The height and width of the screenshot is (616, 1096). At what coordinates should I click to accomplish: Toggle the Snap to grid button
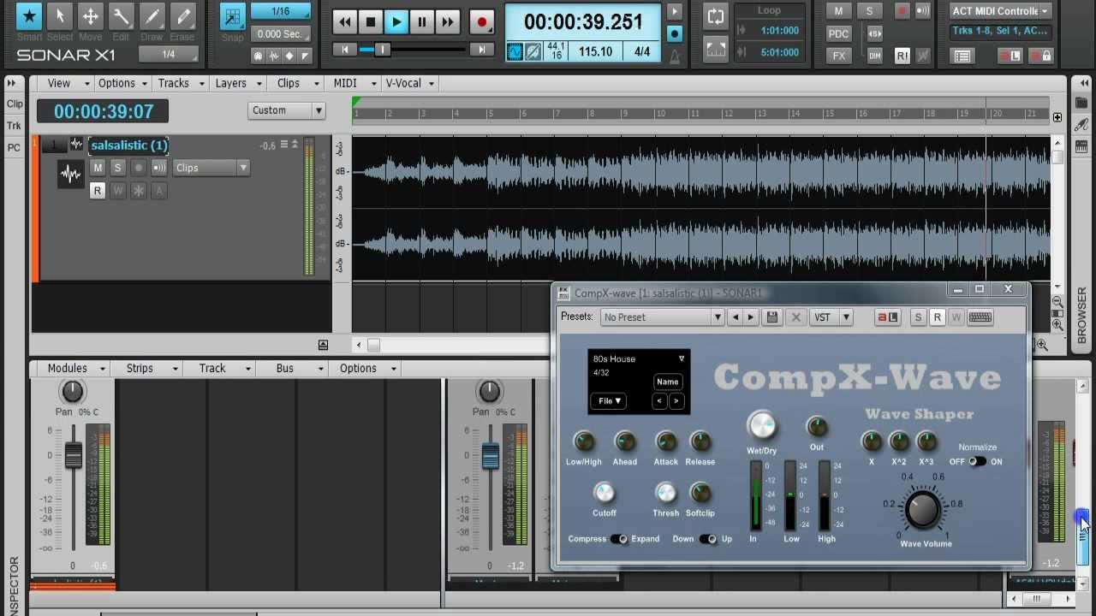(x=232, y=16)
